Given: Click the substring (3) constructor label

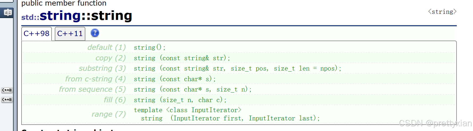Looking at the screenshot, I should click(102, 68).
